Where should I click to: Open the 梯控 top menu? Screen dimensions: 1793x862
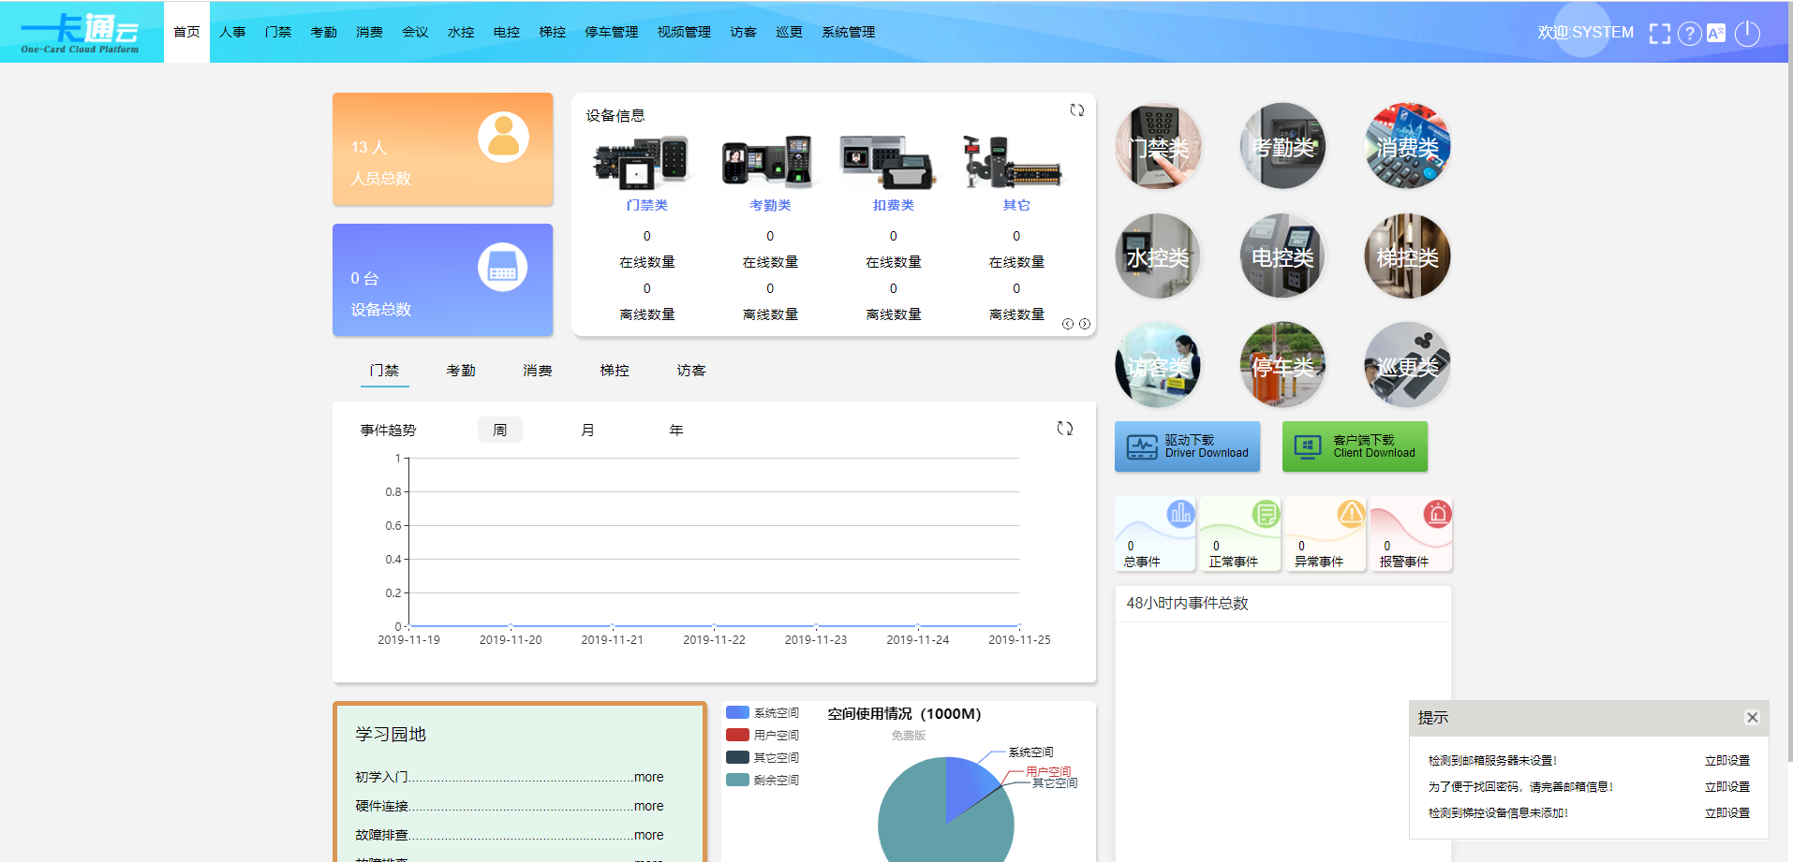point(553,32)
